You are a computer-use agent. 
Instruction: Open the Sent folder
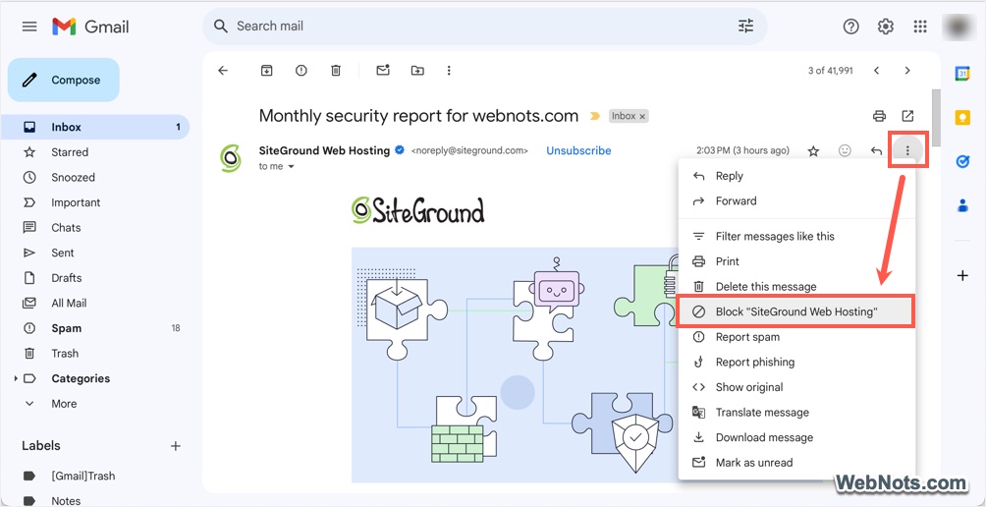pos(95,253)
